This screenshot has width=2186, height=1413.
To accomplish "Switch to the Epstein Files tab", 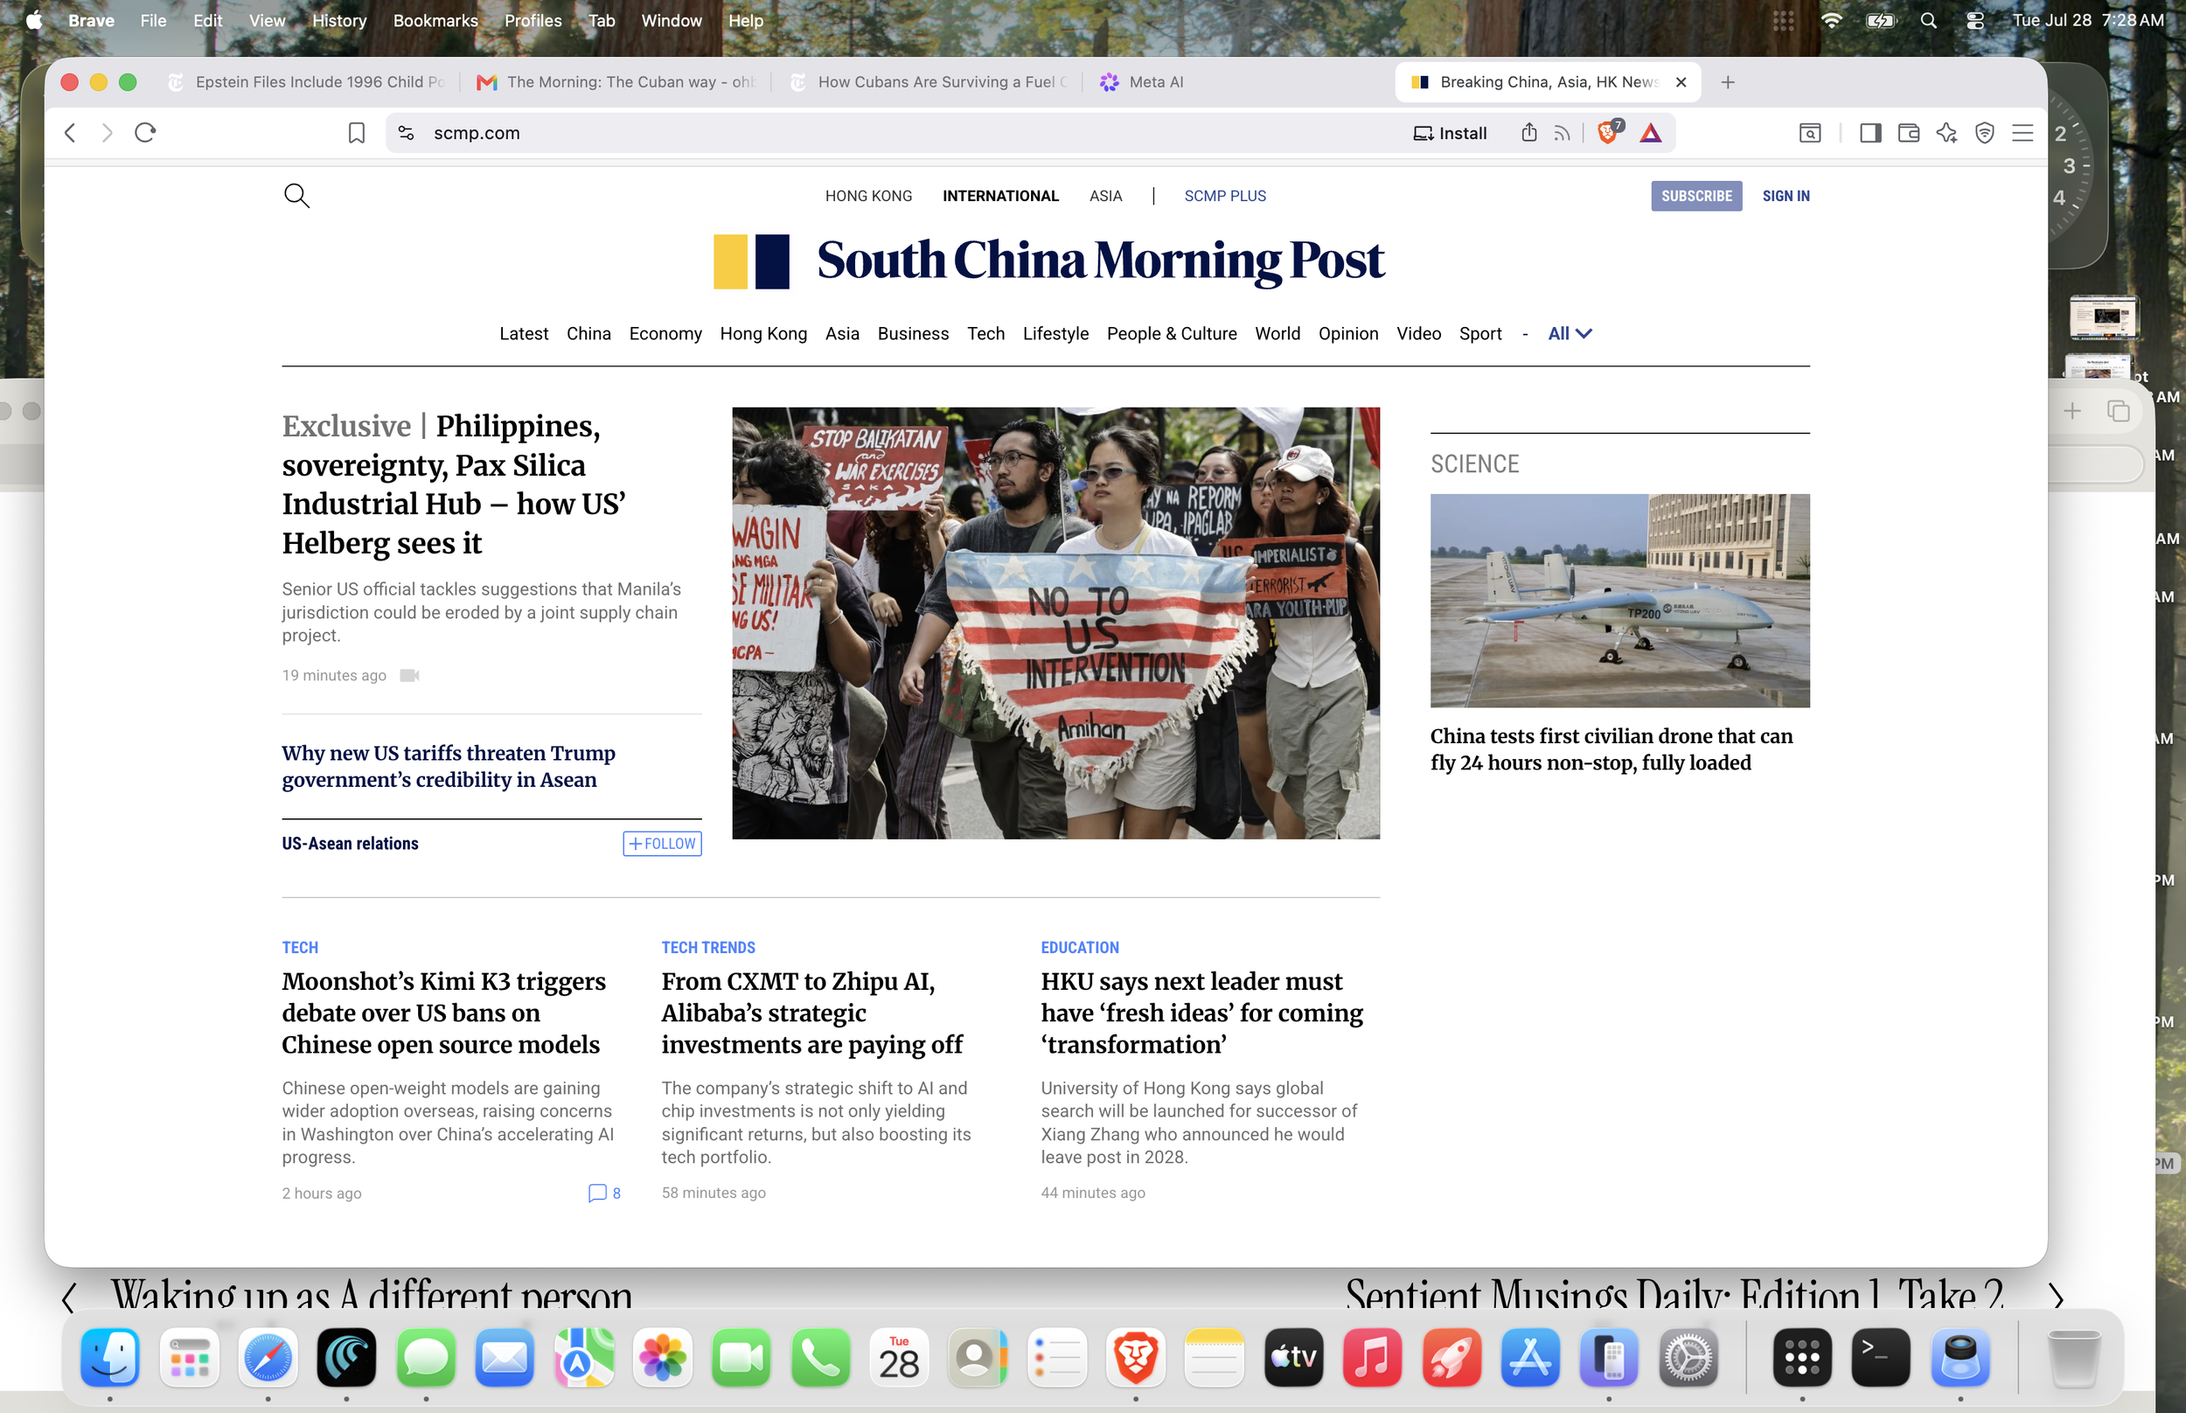I will (x=307, y=82).
